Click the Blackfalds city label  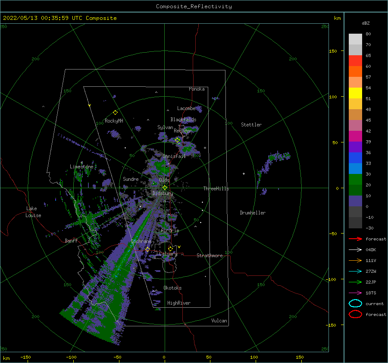[x=183, y=120]
